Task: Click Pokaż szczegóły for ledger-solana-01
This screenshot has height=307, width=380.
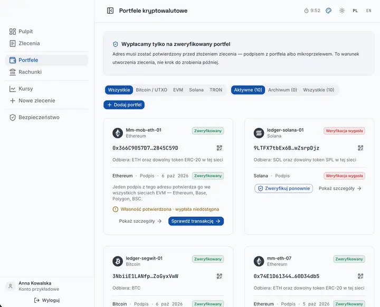Action: (340, 189)
